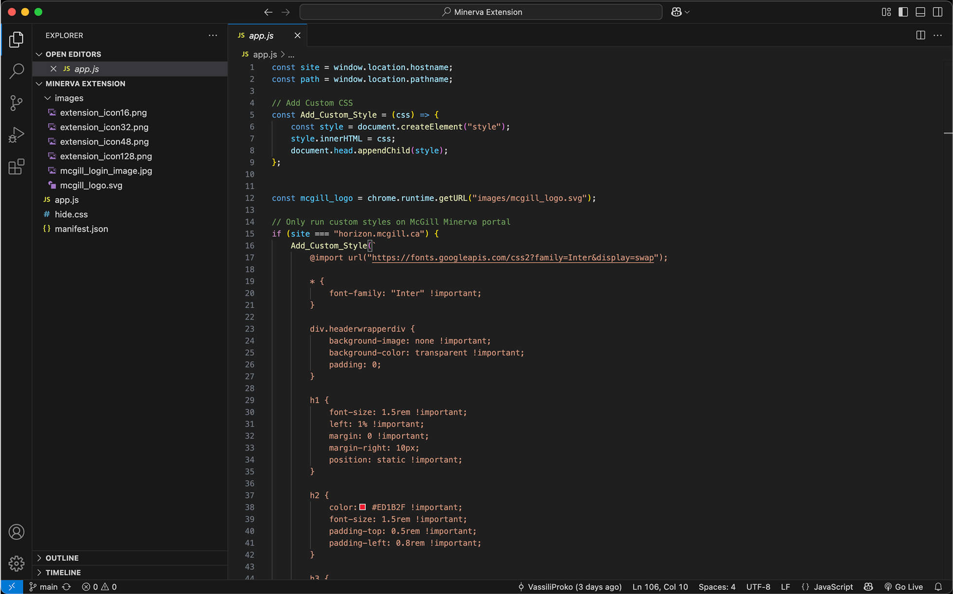Click main branch in status bar
This screenshot has width=953, height=594.
pyautogui.click(x=43, y=587)
